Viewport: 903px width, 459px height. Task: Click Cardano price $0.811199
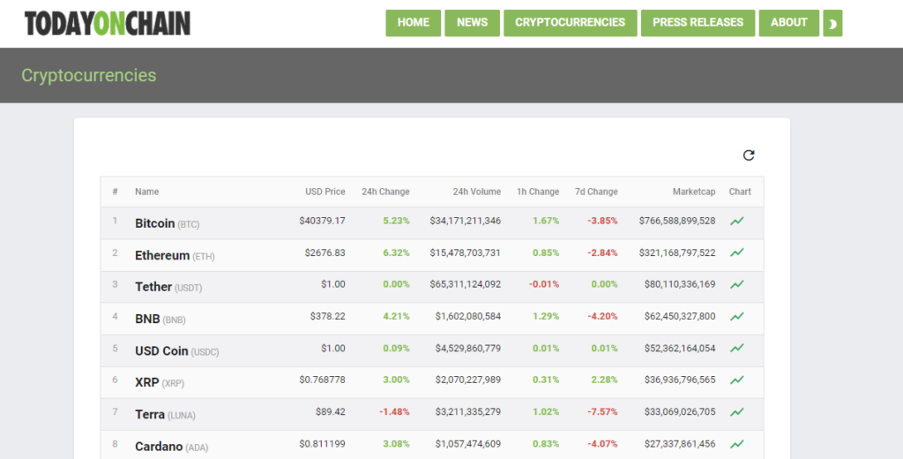tap(322, 444)
